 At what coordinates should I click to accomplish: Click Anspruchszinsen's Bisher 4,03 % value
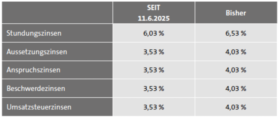click(236, 70)
